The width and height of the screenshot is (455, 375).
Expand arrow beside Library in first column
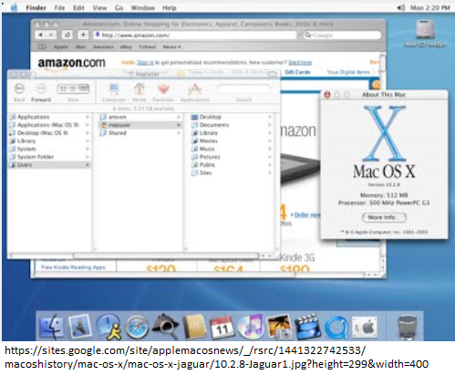coord(88,141)
